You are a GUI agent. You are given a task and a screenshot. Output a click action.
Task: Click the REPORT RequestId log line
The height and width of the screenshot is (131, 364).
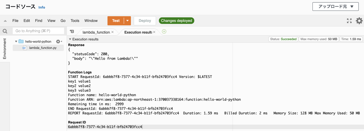[214, 113]
